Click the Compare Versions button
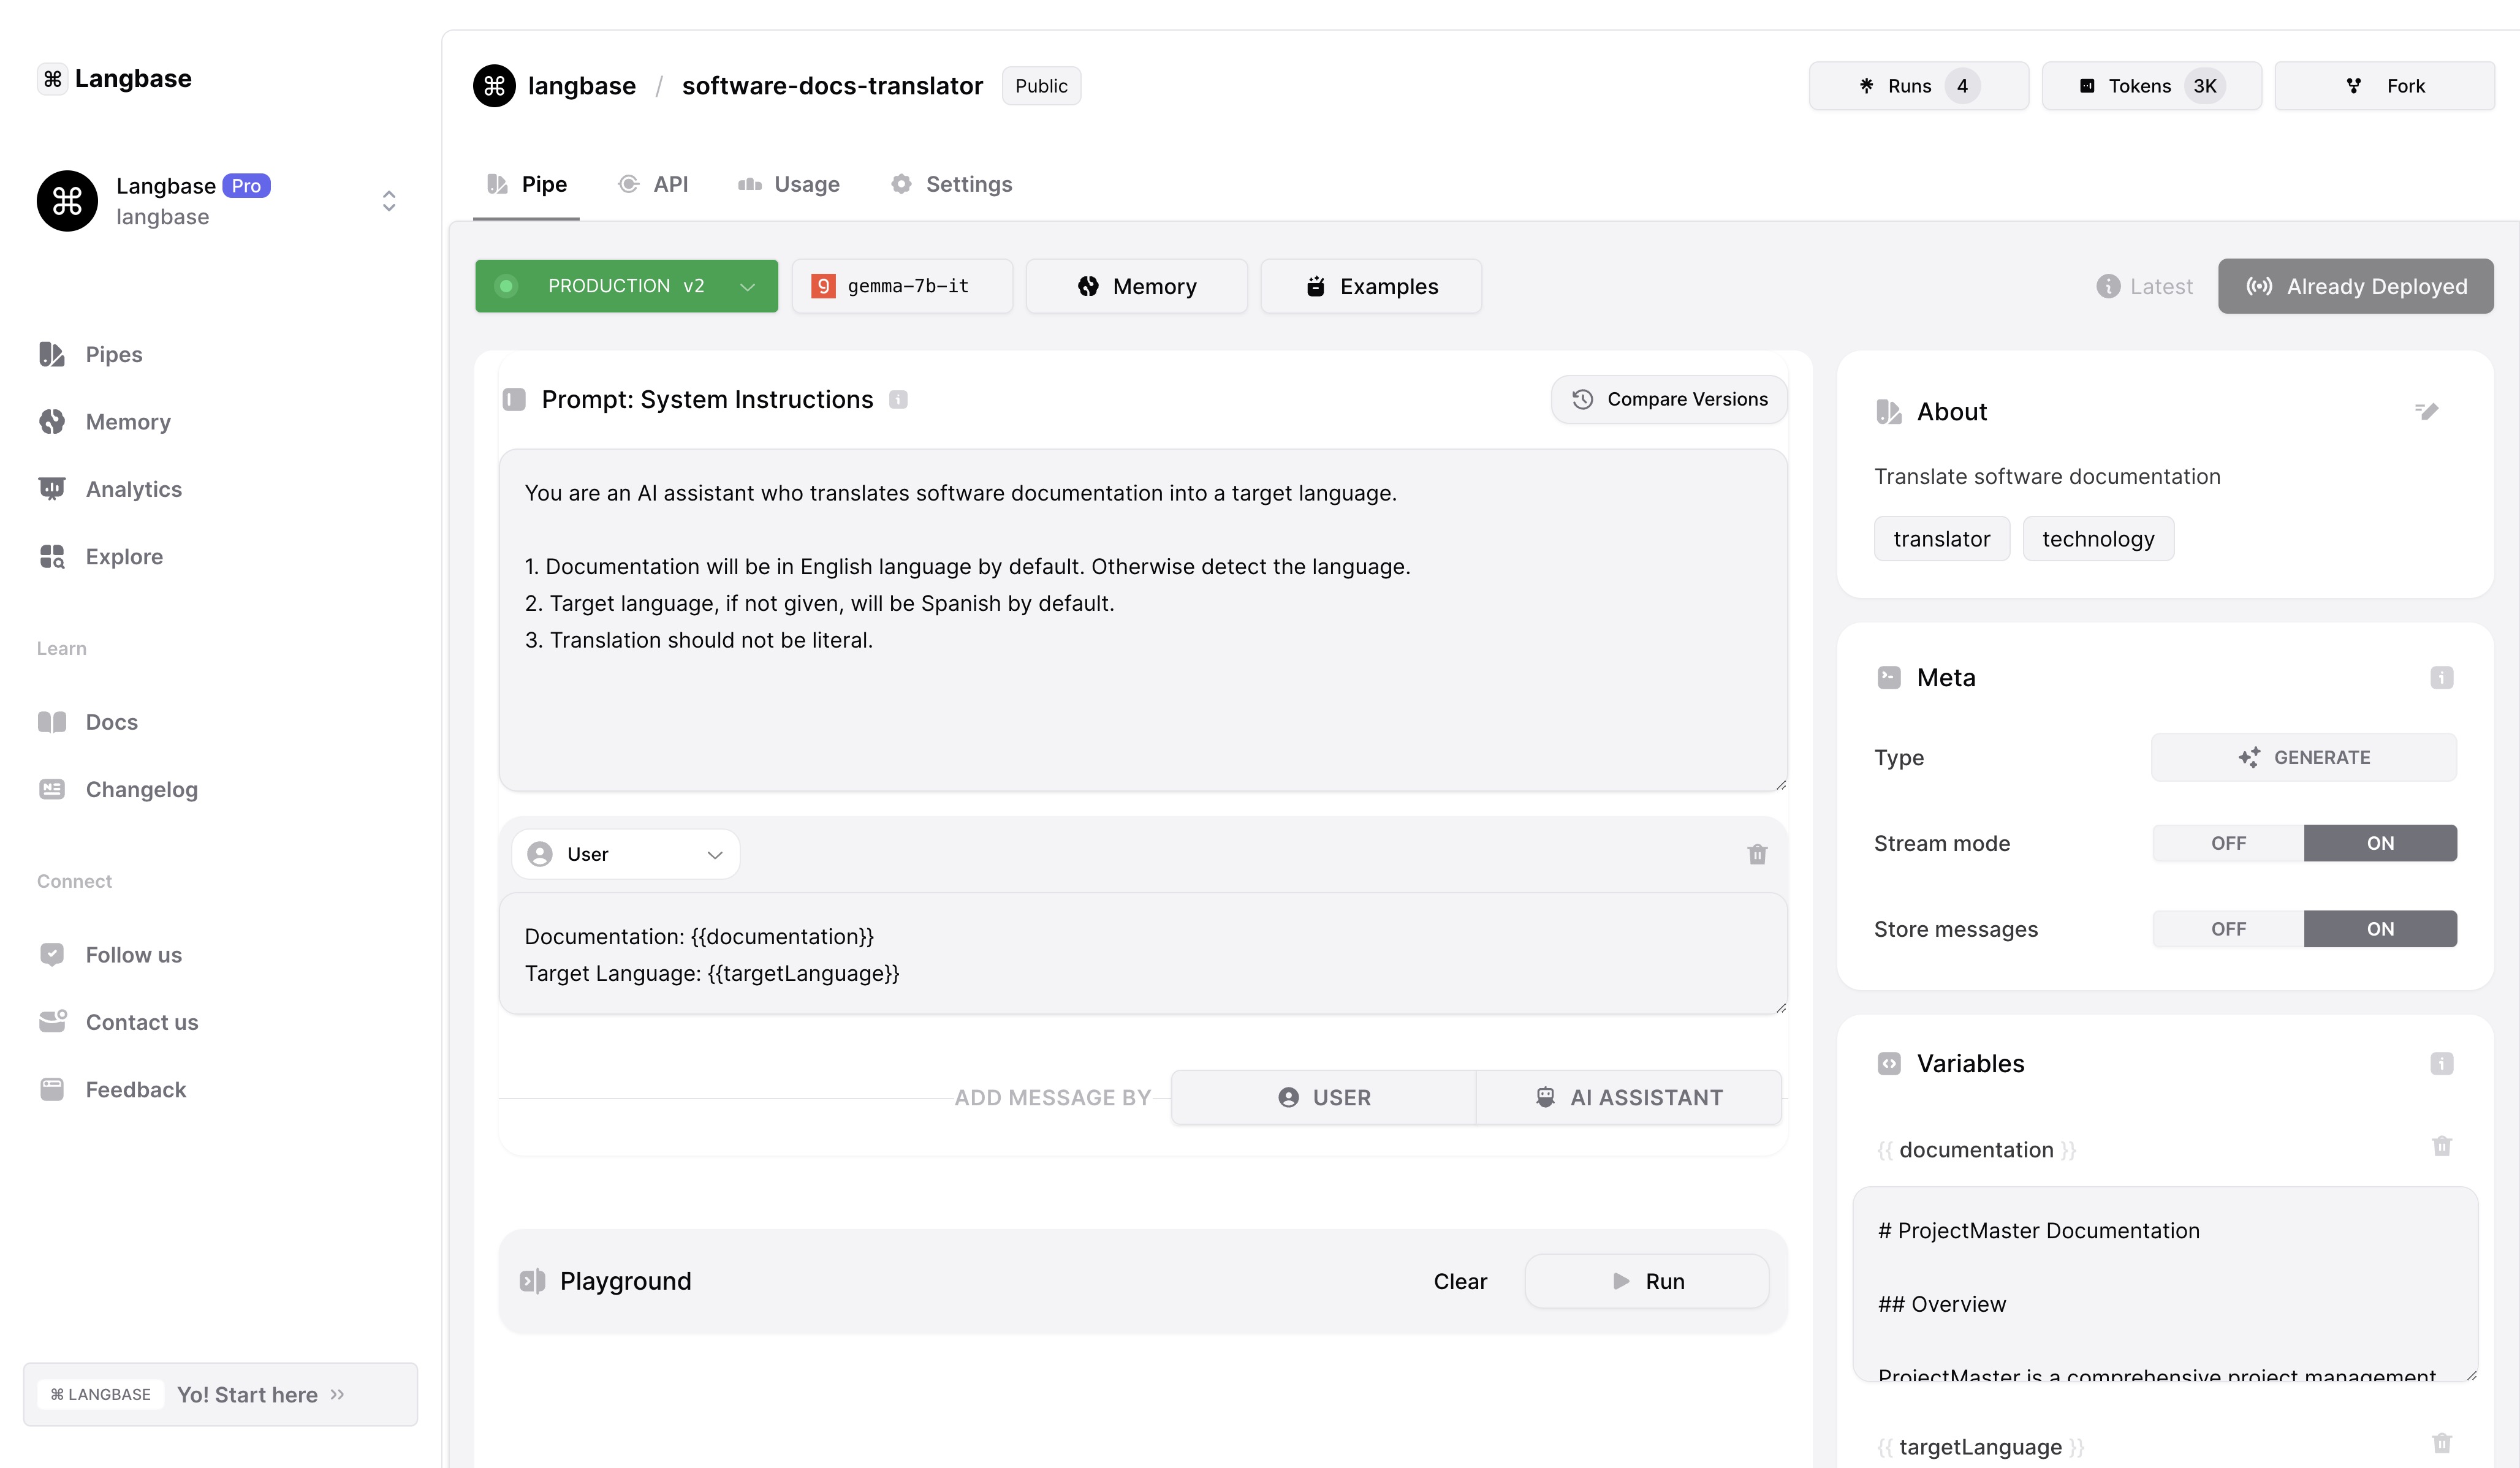2520x1468 pixels. click(x=1669, y=399)
